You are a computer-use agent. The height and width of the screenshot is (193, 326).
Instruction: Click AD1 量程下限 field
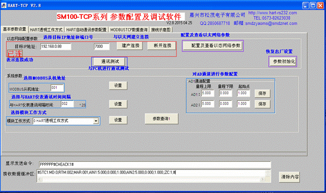(x=225, y=93)
